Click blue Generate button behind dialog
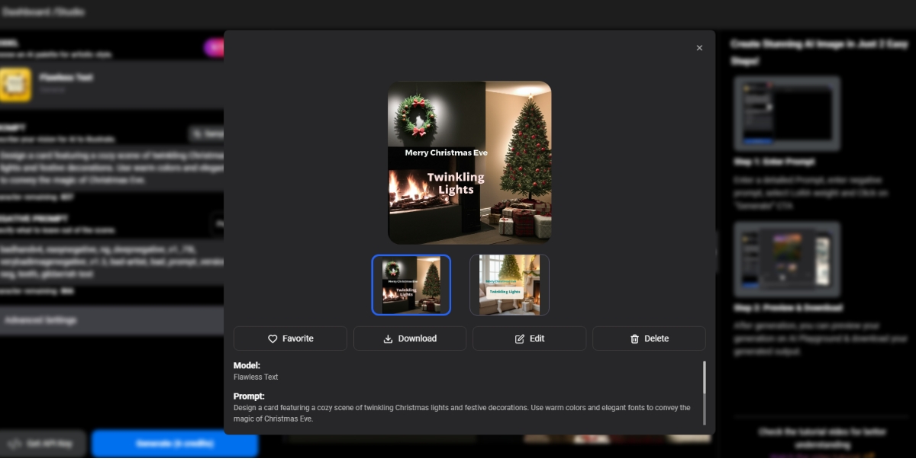916x465 pixels. (175, 443)
